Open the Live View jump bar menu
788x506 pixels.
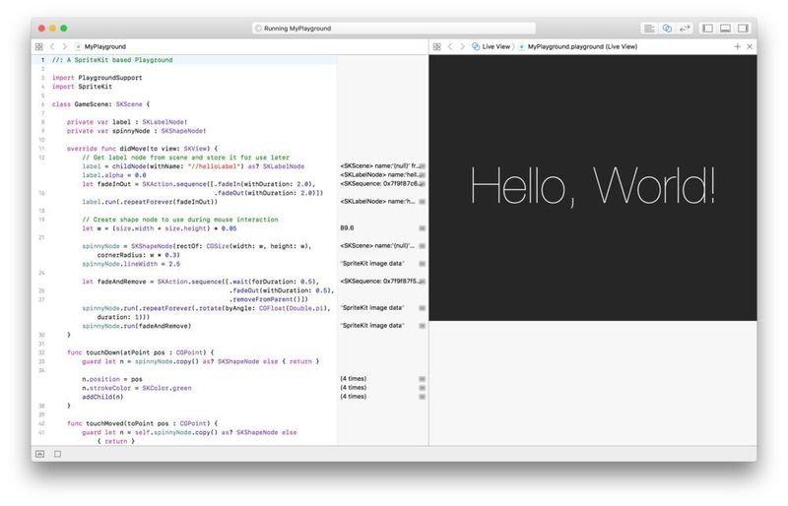click(491, 46)
